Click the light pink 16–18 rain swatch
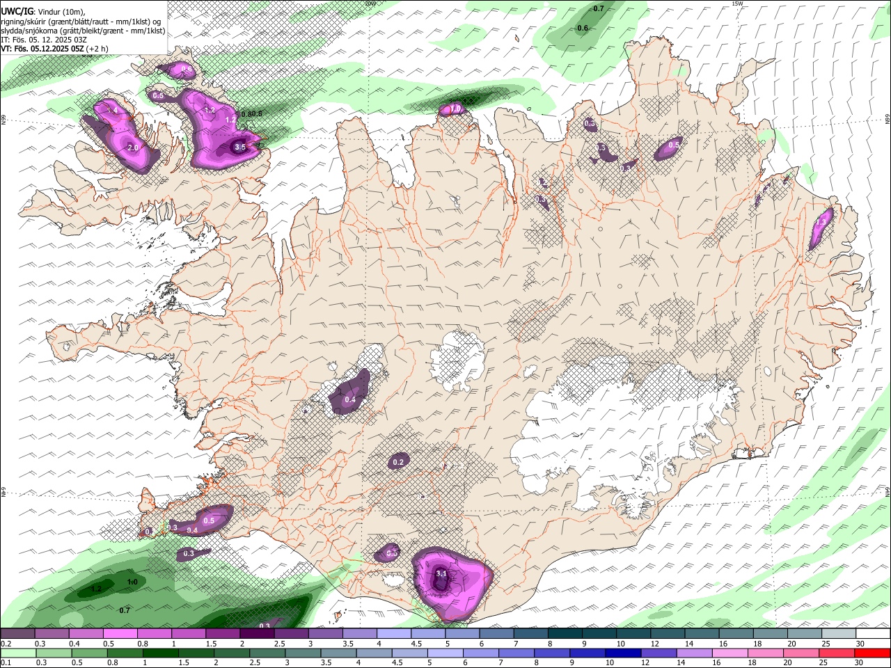The height and width of the screenshot is (668, 891). point(730,653)
